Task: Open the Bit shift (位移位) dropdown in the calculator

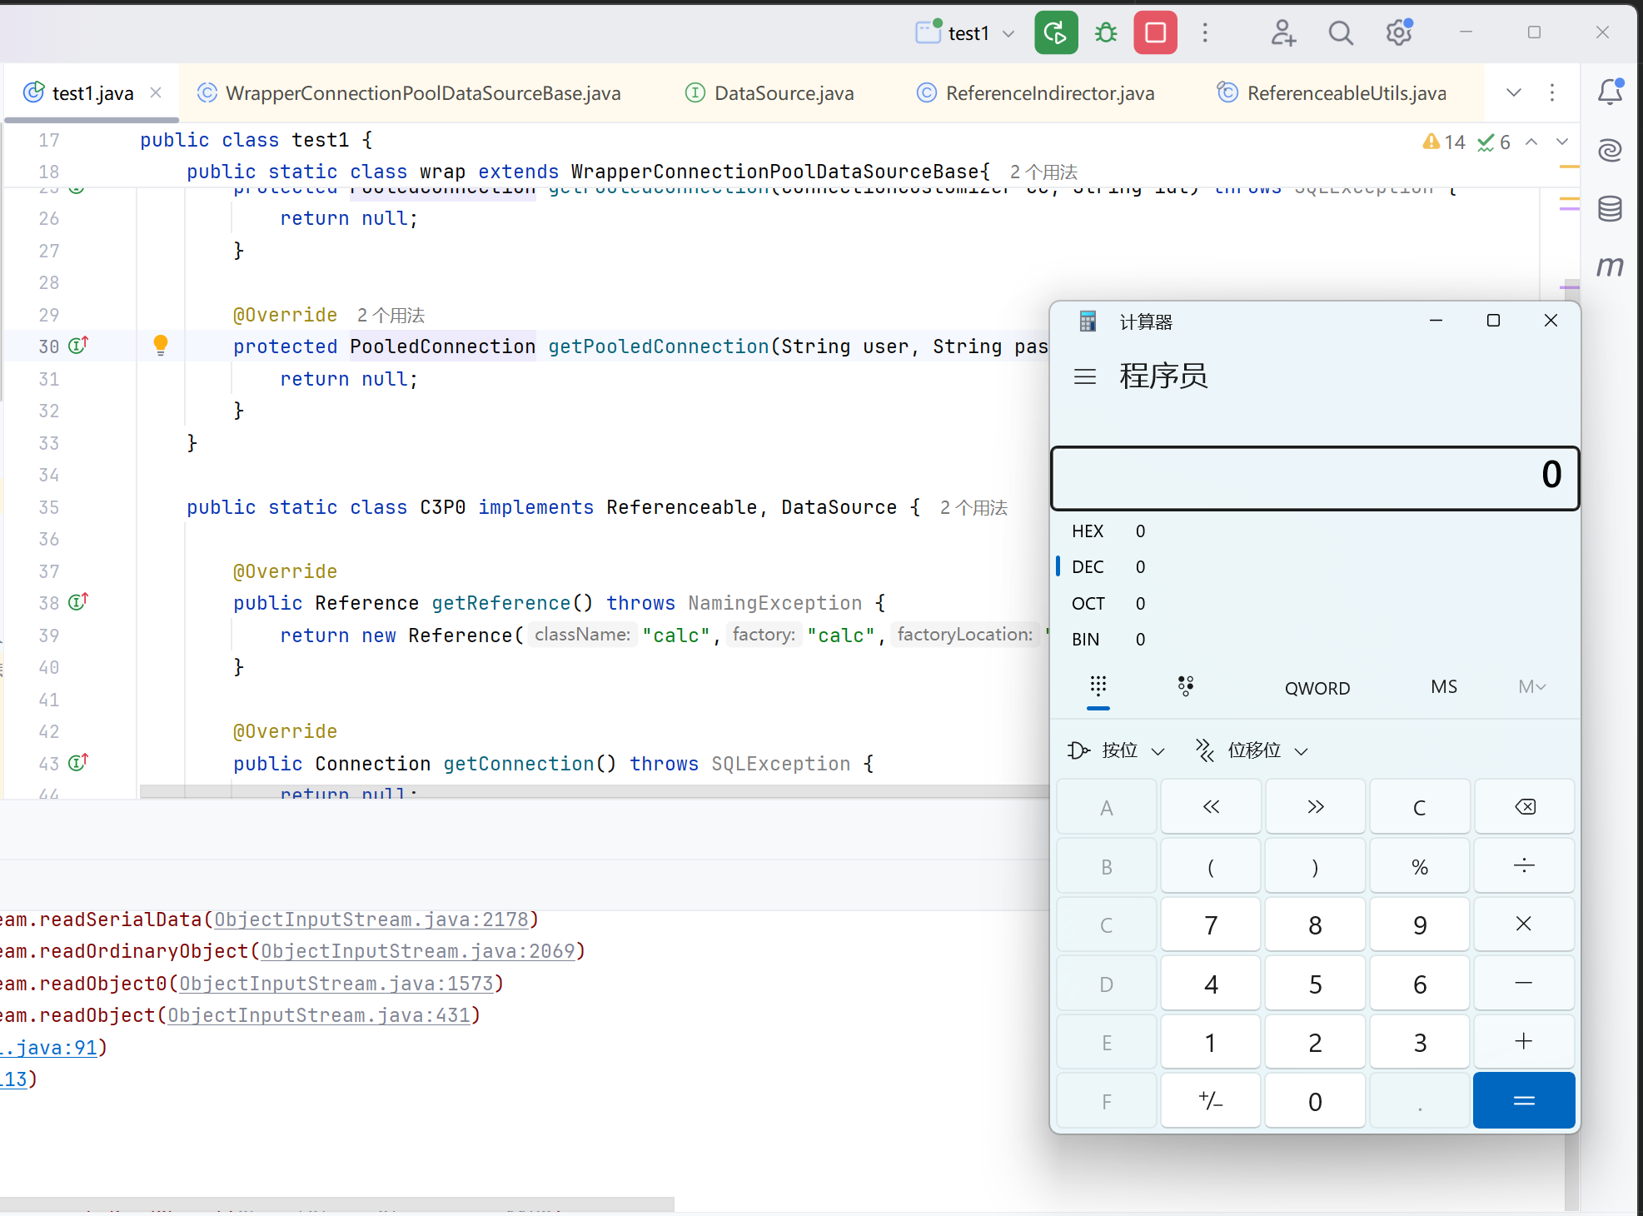Action: point(1252,750)
